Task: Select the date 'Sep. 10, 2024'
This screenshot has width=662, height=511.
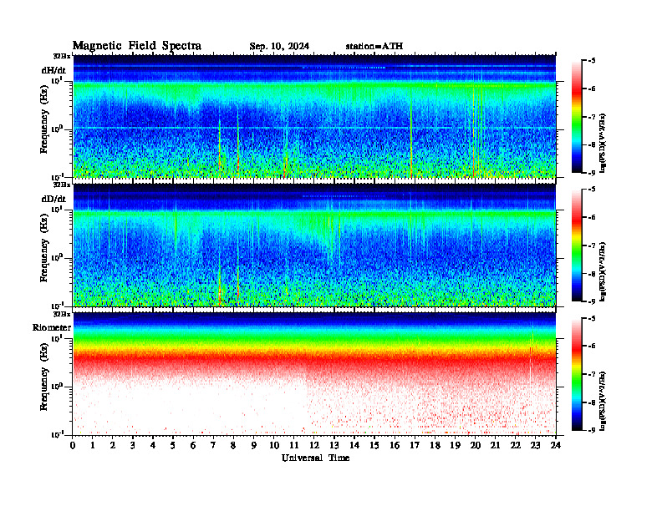Action: point(279,46)
